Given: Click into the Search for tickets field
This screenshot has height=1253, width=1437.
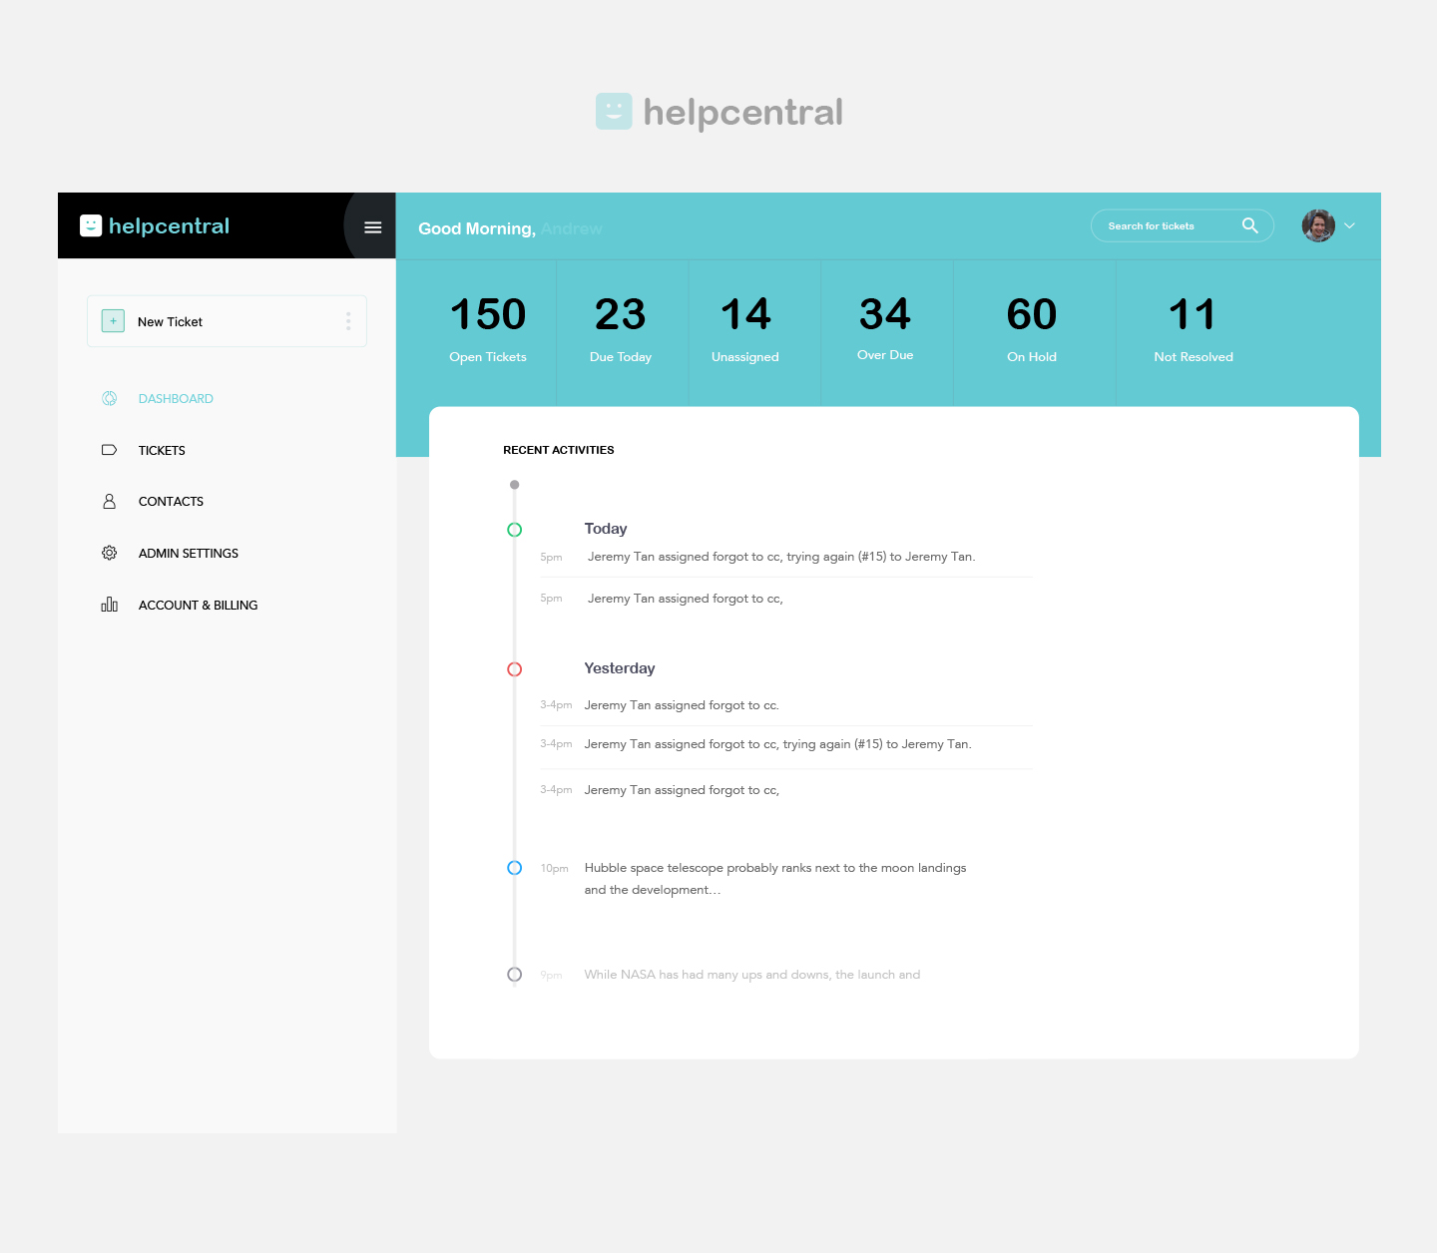Looking at the screenshot, I should point(1183,225).
